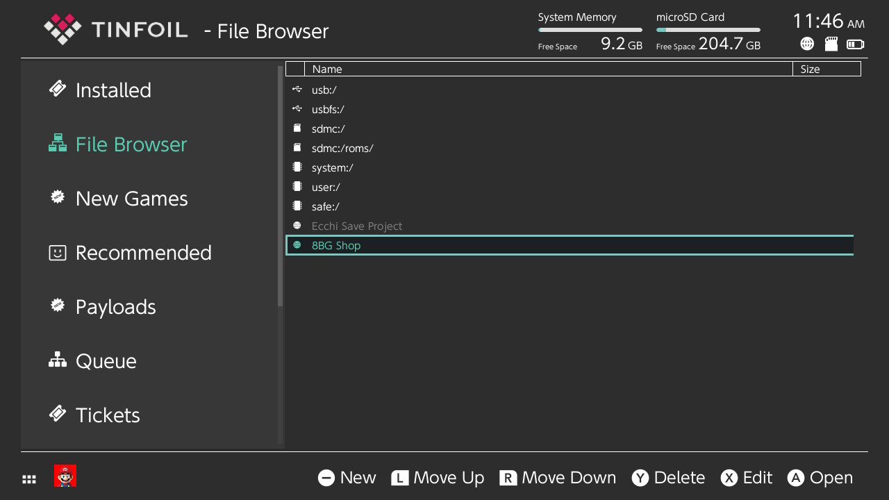This screenshot has height=500, width=889.
Task: Click the 11:46 AM clock
Action: [x=829, y=21]
